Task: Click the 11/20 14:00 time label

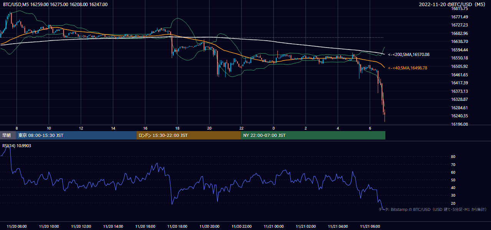Action: (x=113, y=227)
